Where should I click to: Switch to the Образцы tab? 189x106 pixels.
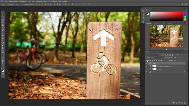point(152,10)
